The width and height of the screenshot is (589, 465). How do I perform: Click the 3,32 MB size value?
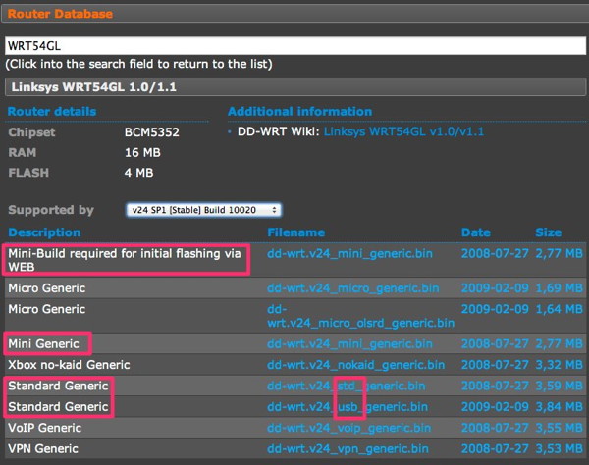pos(559,365)
